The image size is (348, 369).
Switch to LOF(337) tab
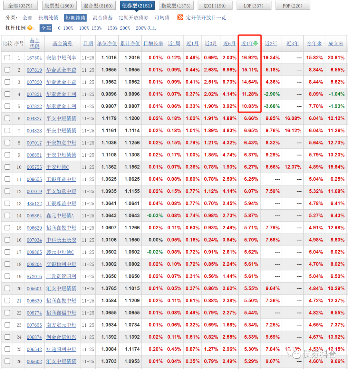(254, 5)
